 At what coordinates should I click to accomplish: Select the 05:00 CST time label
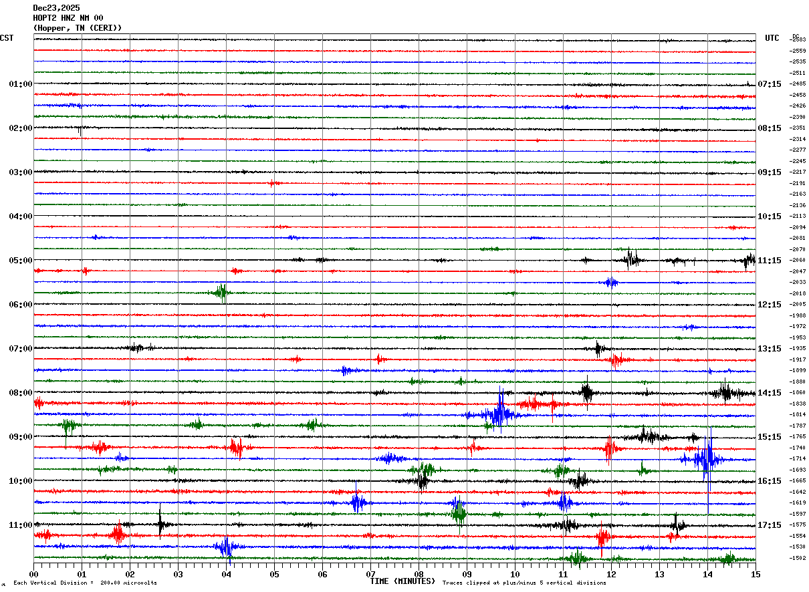[21, 261]
